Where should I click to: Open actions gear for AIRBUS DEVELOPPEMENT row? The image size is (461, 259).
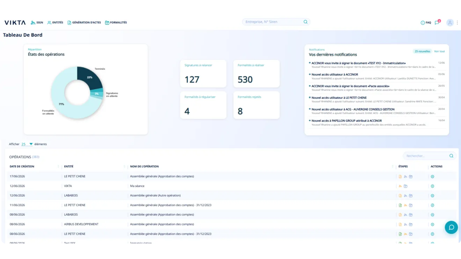click(x=432, y=224)
